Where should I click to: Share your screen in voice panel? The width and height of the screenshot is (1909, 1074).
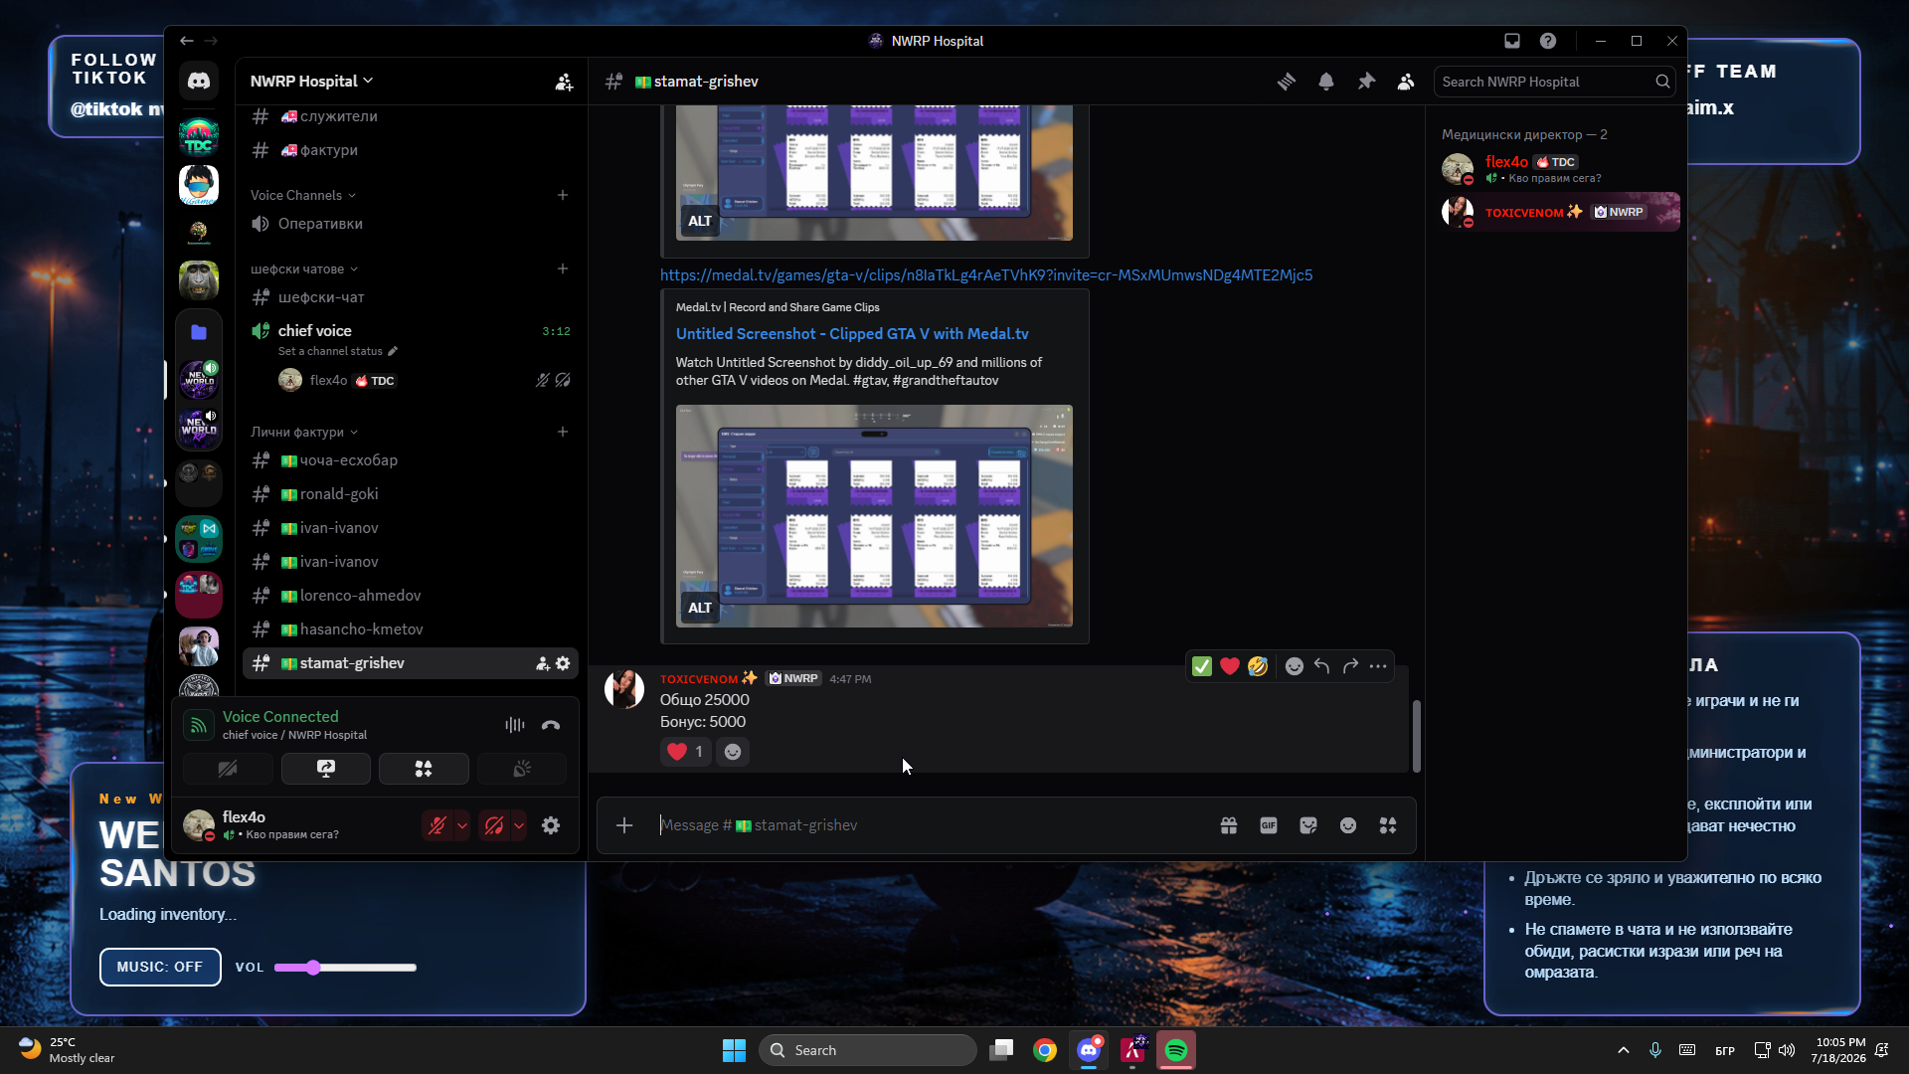click(x=326, y=769)
